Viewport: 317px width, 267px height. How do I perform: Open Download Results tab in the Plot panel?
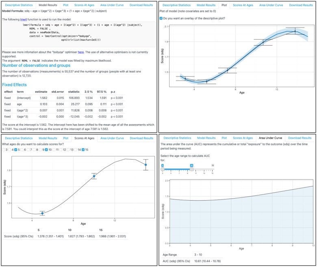(300, 5)
